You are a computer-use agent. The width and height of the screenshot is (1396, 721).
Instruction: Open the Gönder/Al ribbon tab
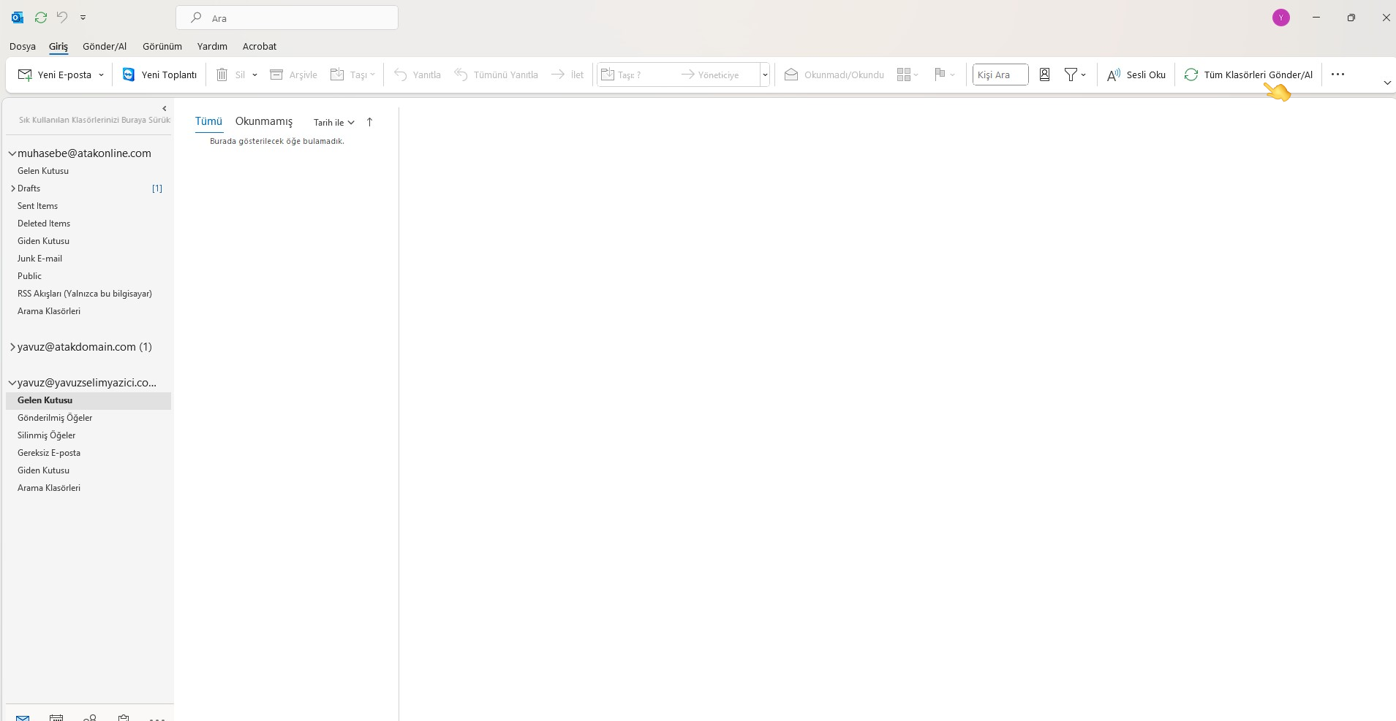[x=105, y=46]
